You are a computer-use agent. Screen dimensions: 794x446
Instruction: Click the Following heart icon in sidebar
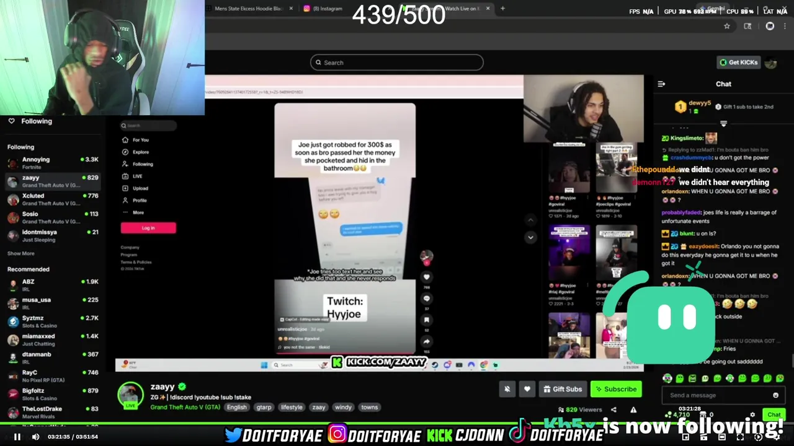pos(11,121)
